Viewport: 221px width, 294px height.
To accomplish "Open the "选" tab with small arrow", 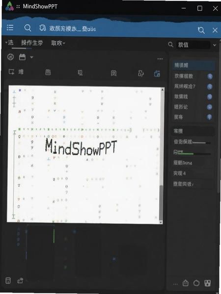I will tap(9, 43).
